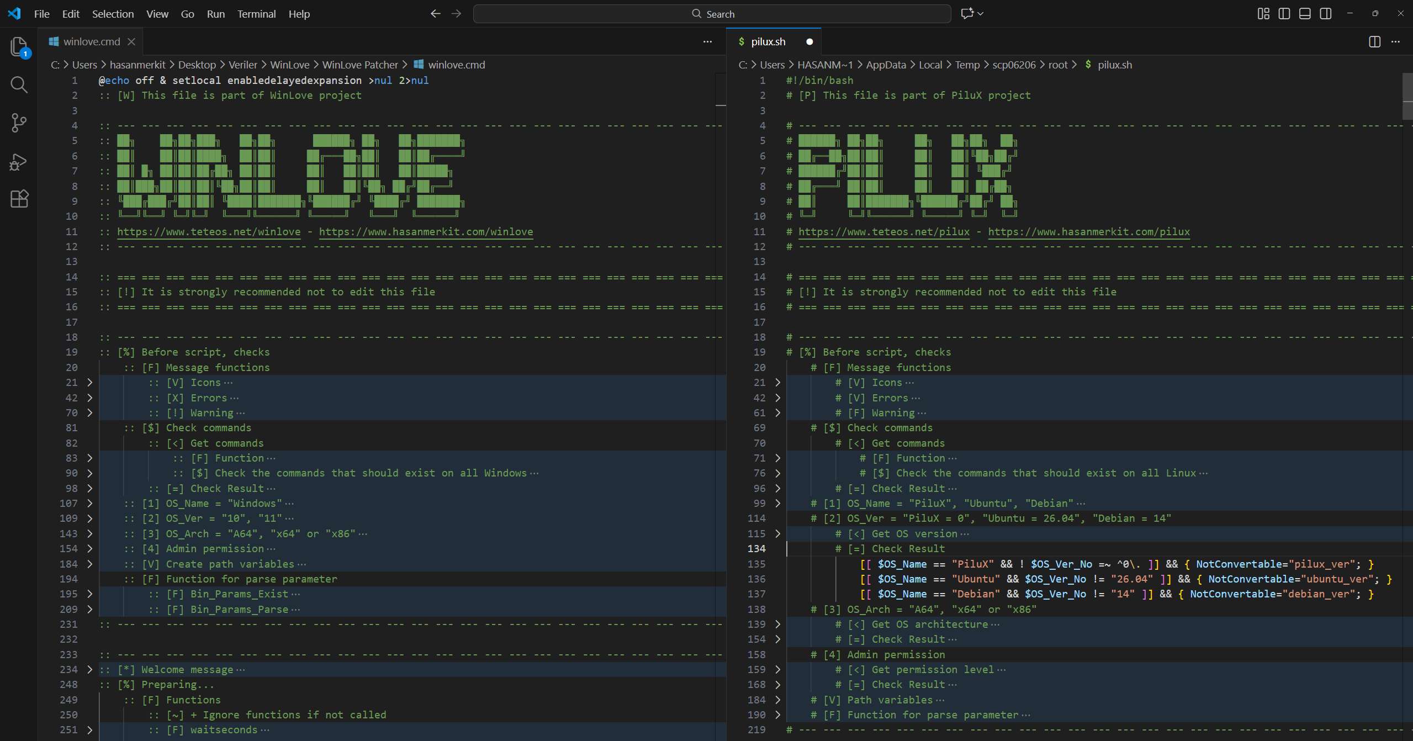The width and height of the screenshot is (1413, 741).
Task: Click 'WinLove Patcher' breadcrumb folder
Action: click(x=360, y=65)
